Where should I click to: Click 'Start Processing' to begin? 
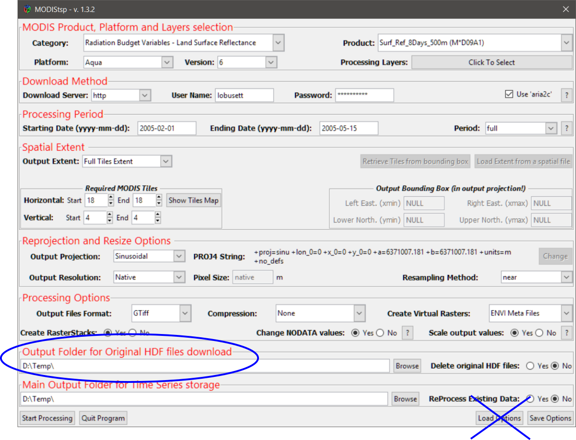(x=47, y=418)
